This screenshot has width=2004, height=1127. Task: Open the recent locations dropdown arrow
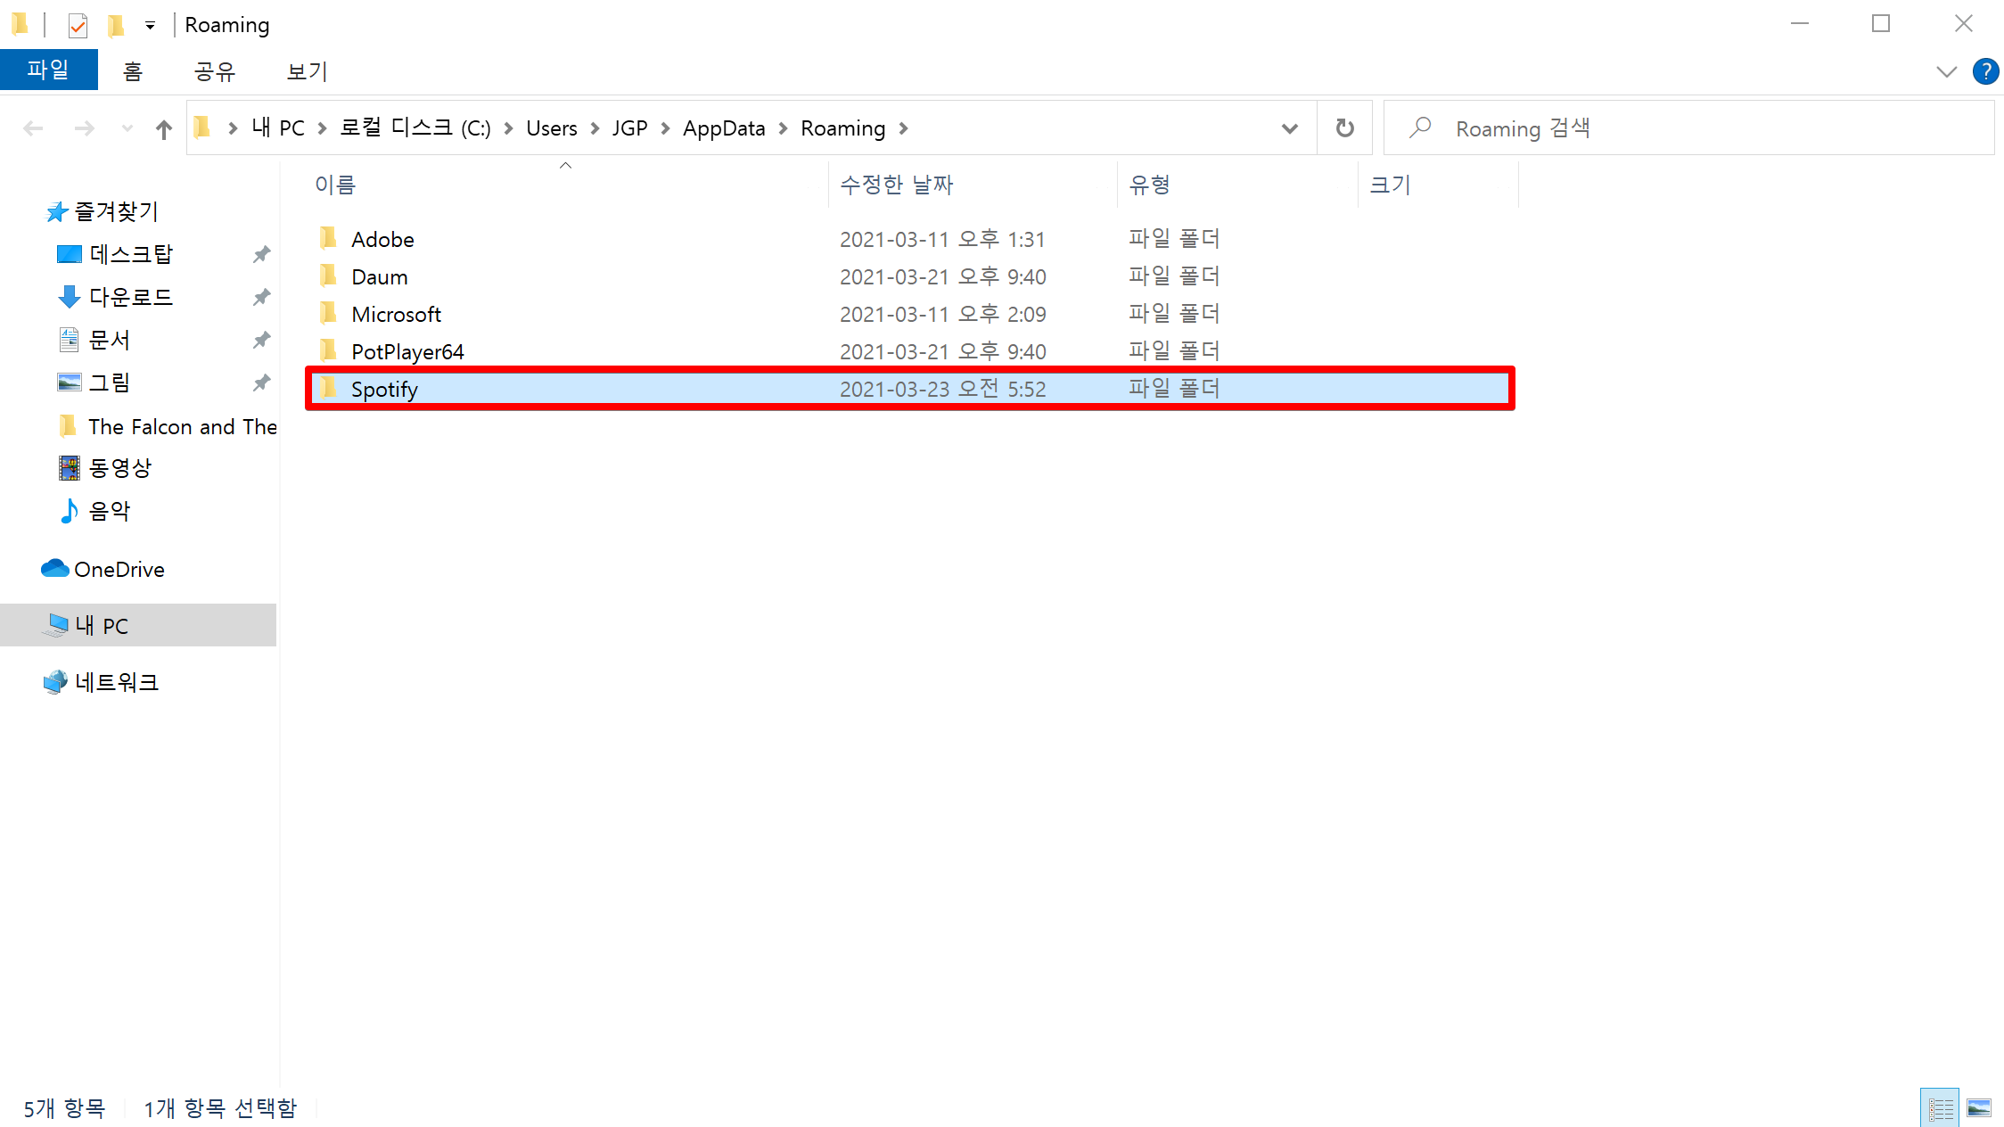(x=127, y=129)
